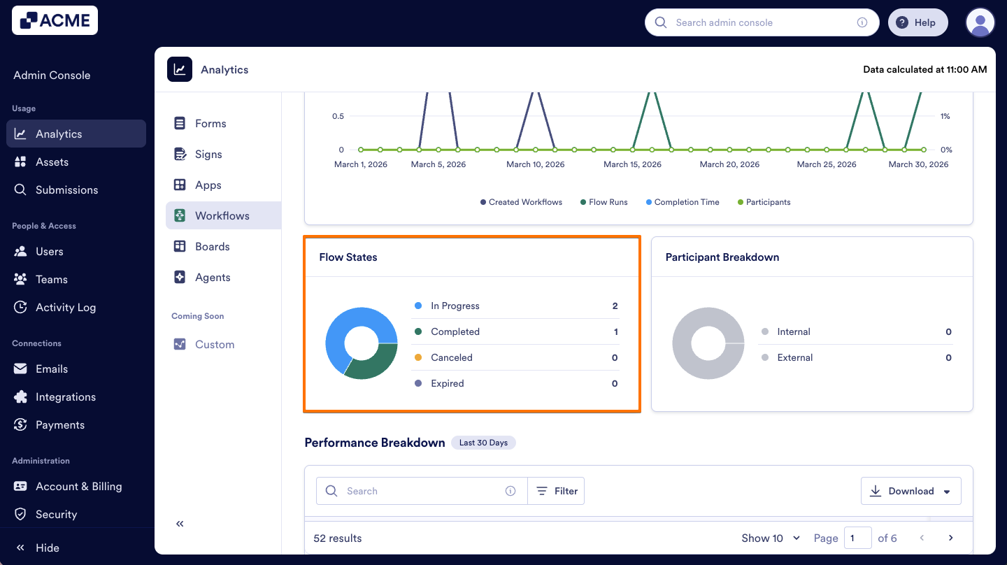Viewport: 1007px width, 565px height.
Task: Select the Forms section icon
Action: coord(180,123)
